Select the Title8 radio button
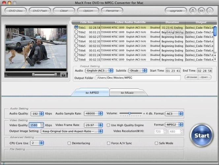This screenshot has height=165, width=219. tap(76, 59)
